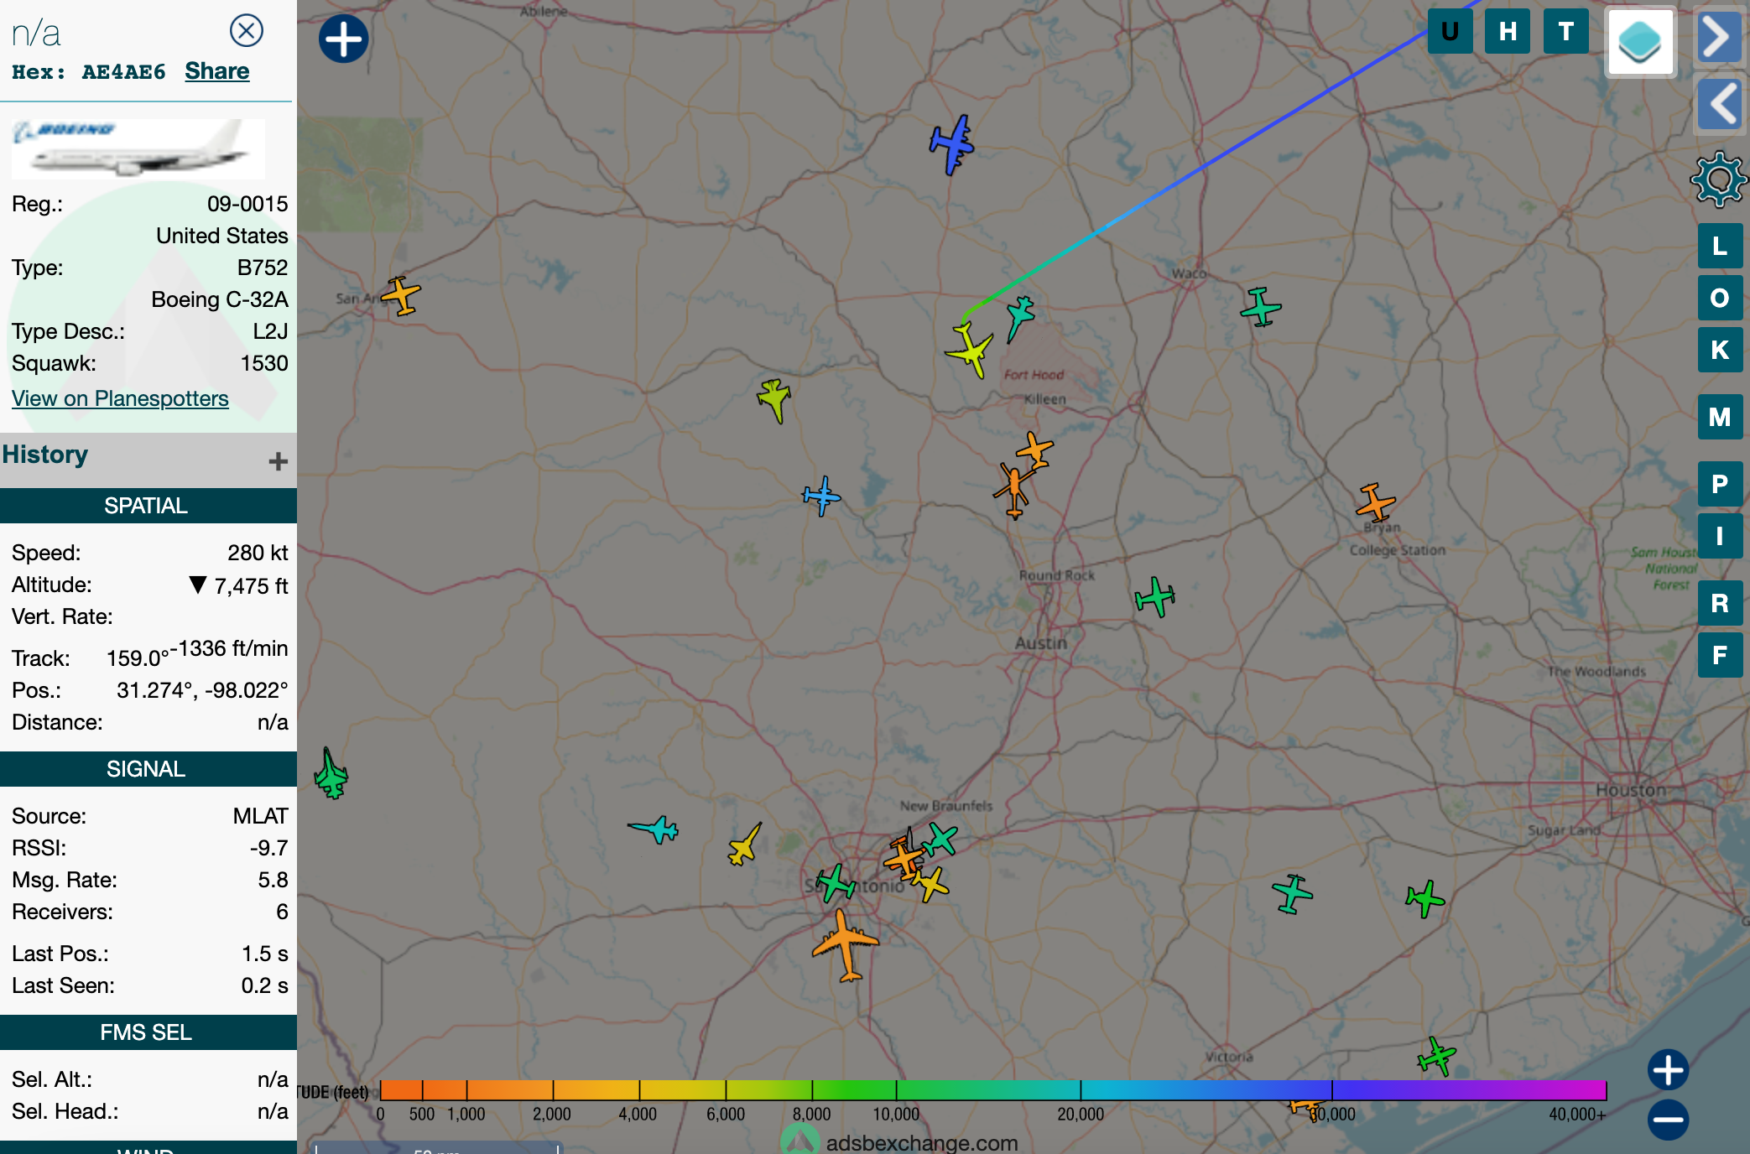Click the Squawk 1530 value

[264, 363]
